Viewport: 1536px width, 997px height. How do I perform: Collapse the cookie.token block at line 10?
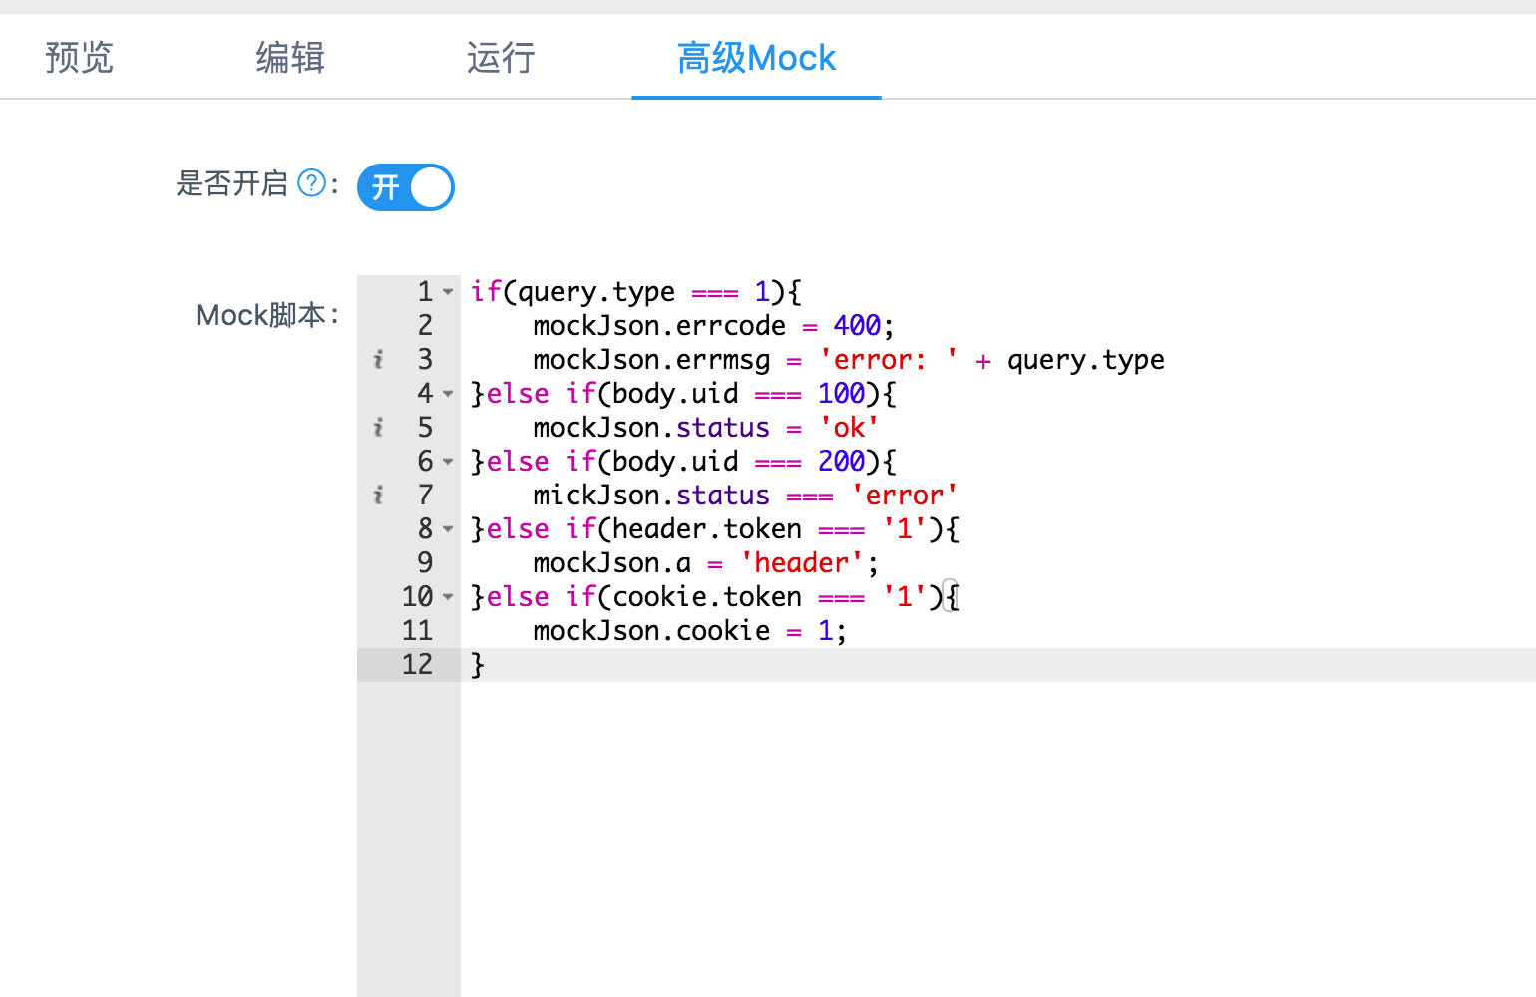[x=448, y=597]
